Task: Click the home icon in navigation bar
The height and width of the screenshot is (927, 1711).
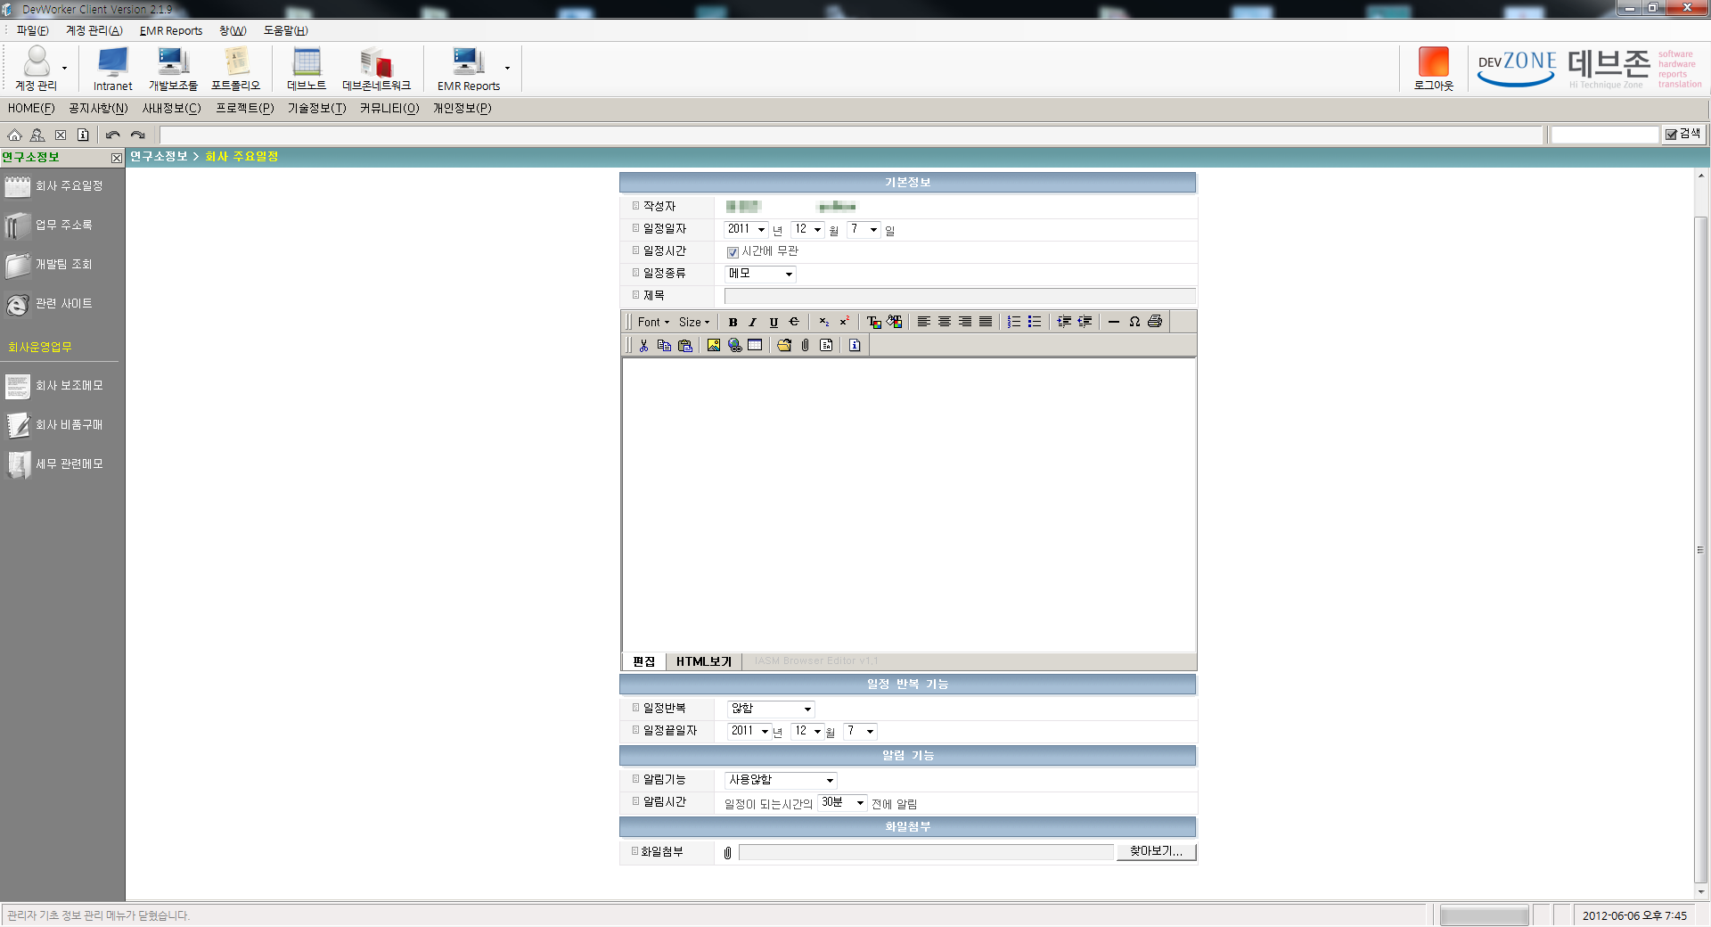Action: [14, 135]
